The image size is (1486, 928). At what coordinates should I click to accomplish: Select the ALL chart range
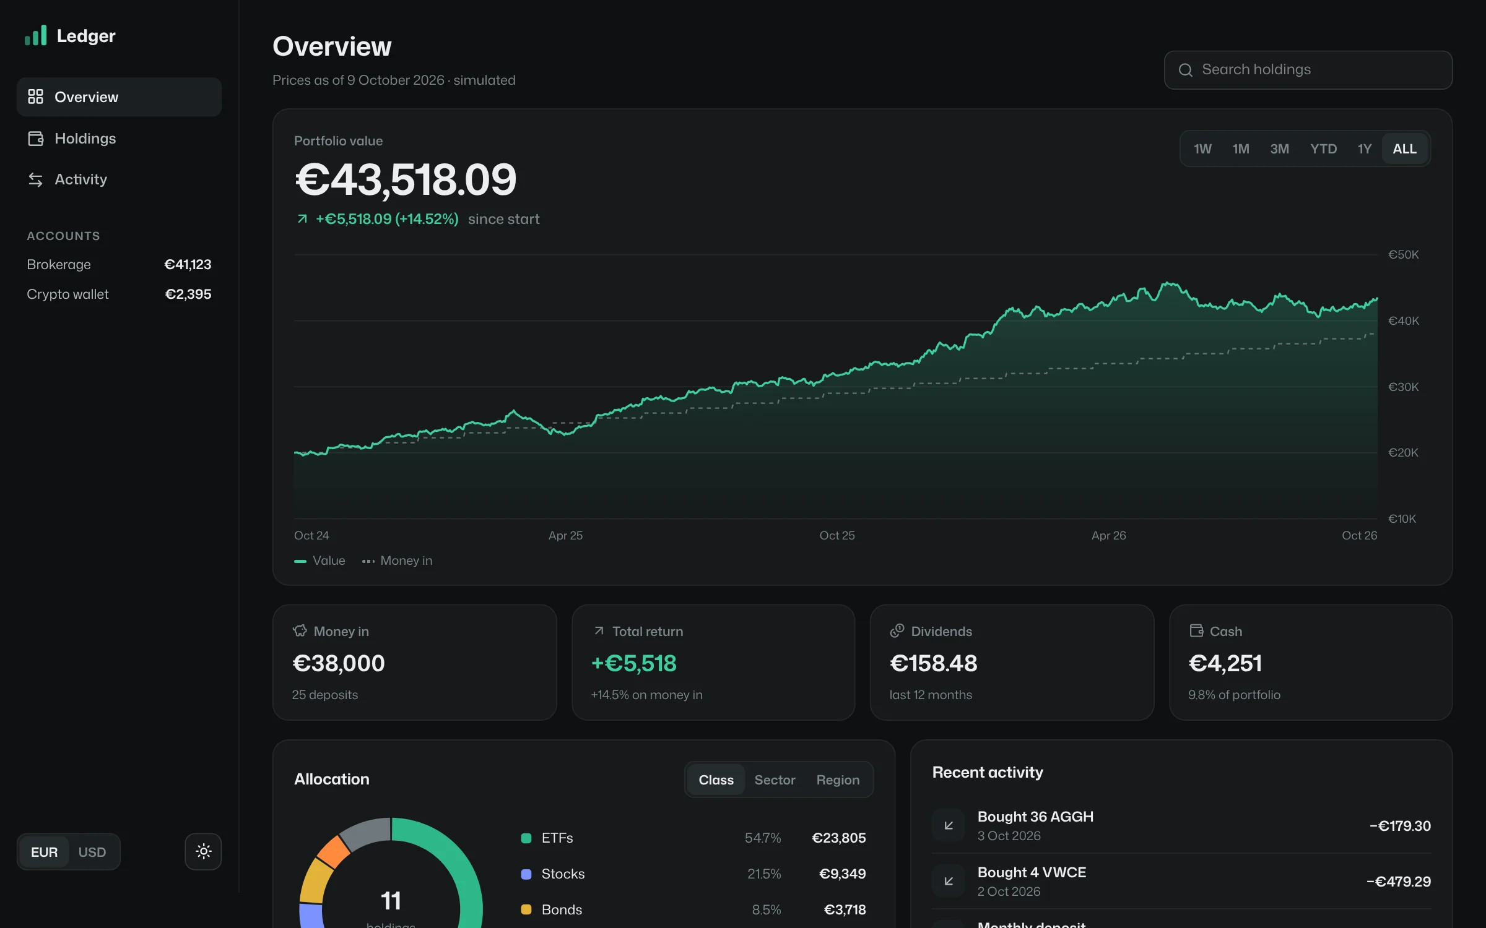pyautogui.click(x=1405, y=148)
